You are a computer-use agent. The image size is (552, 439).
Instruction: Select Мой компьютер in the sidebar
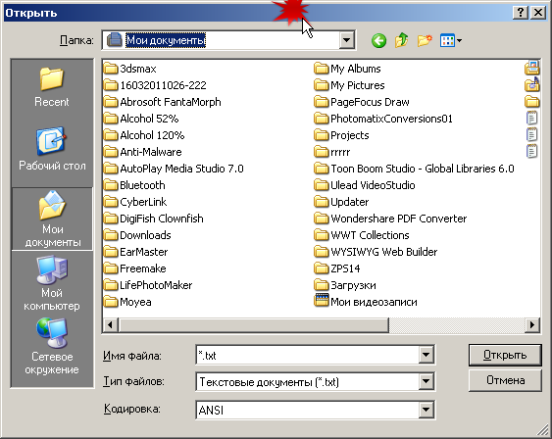coord(52,283)
